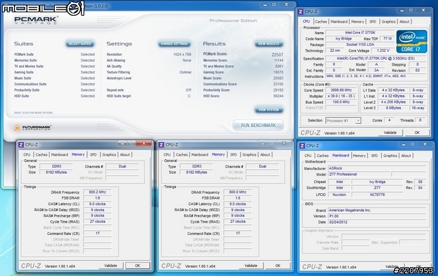Select CPU tab in the Mainboard CPU-Z window
Image resolution: width=438 pixels, height=276 pixels.
coord(308,156)
